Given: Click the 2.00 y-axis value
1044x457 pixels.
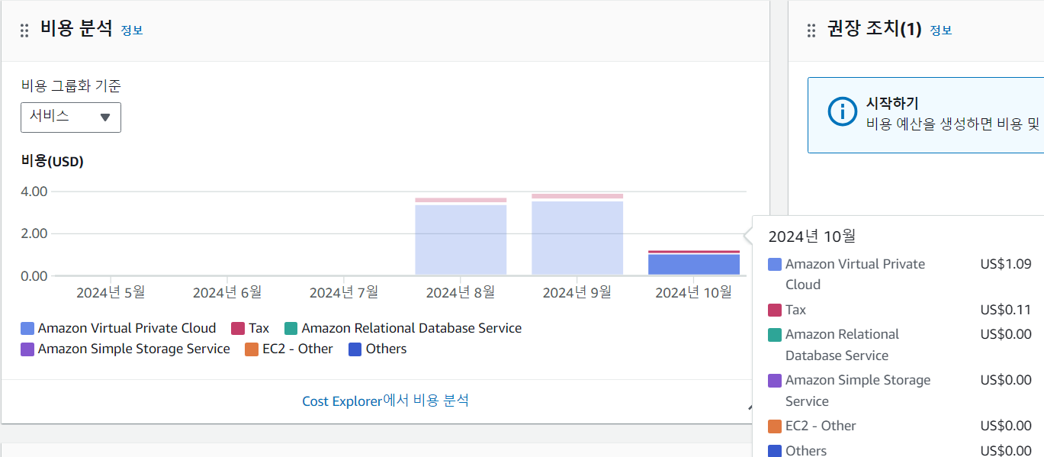Looking at the screenshot, I should (34, 233).
